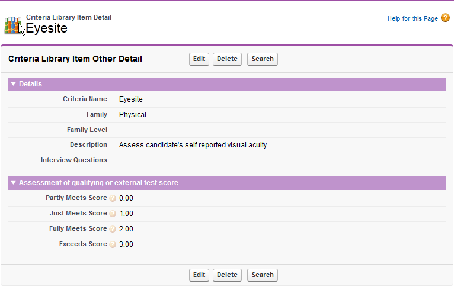
Task: Click help icon beside Just Meets Score
Action: point(113,214)
